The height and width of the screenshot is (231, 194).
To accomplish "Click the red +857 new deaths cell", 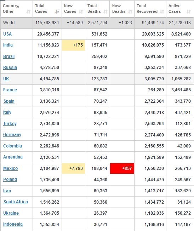I will [x=122, y=168].
